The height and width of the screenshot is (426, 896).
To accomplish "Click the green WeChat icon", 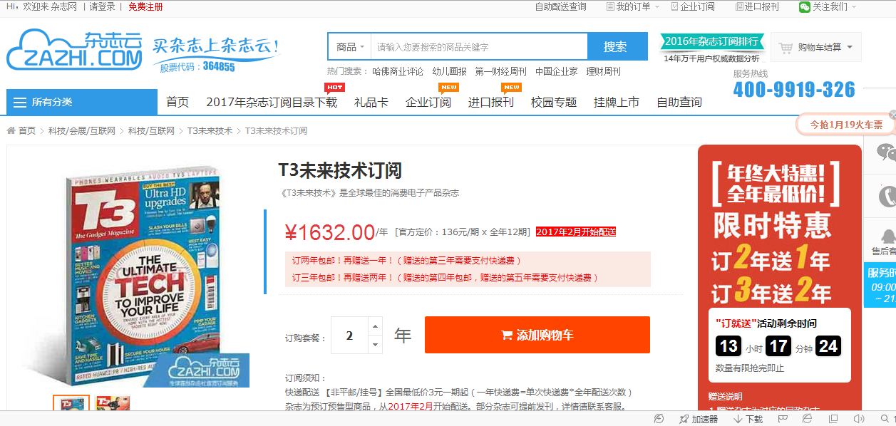I will click(805, 6).
